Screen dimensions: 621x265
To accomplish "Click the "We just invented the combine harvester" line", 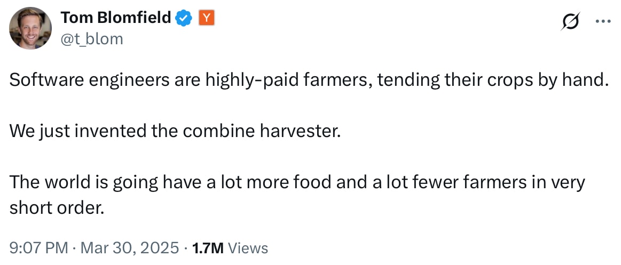I will click(174, 131).
